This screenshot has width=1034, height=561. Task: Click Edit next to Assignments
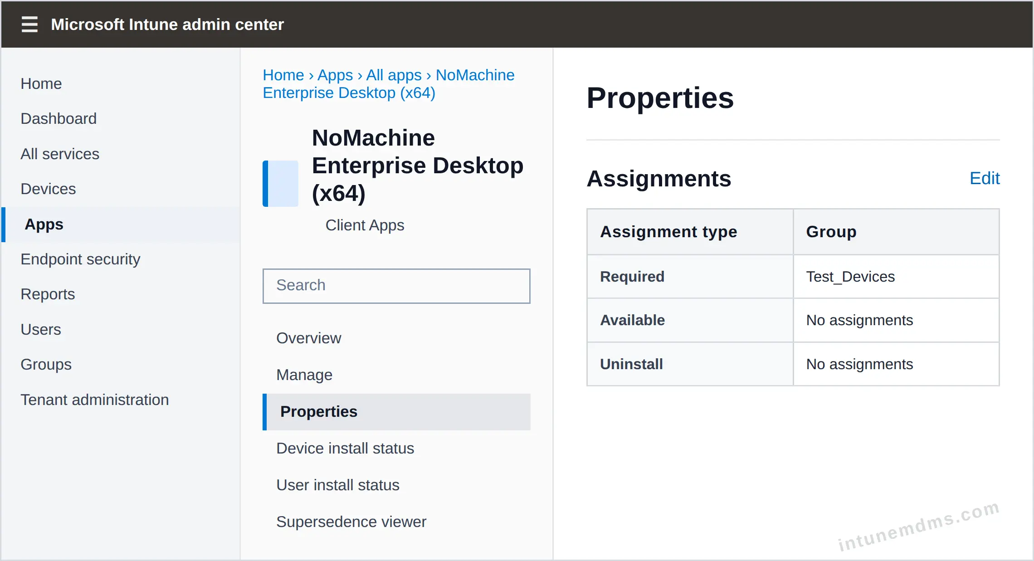point(985,178)
